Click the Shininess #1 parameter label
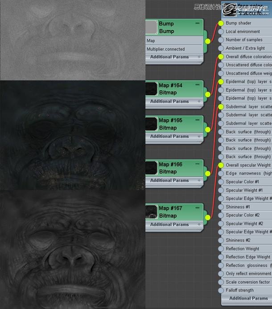Viewport: 272px width, 309px height. pos(238,207)
